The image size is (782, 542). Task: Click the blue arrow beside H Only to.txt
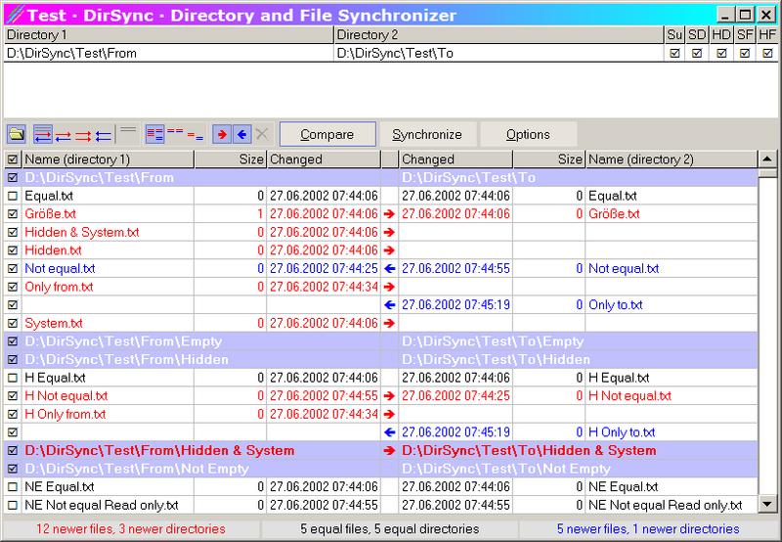coord(389,432)
